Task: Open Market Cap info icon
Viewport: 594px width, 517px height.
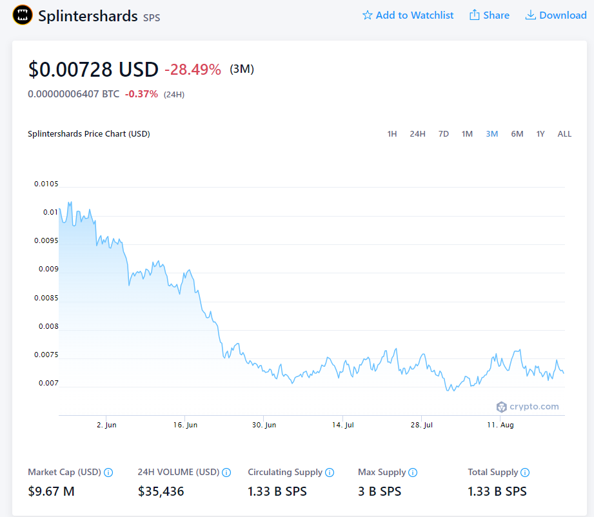Action: click(108, 473)
